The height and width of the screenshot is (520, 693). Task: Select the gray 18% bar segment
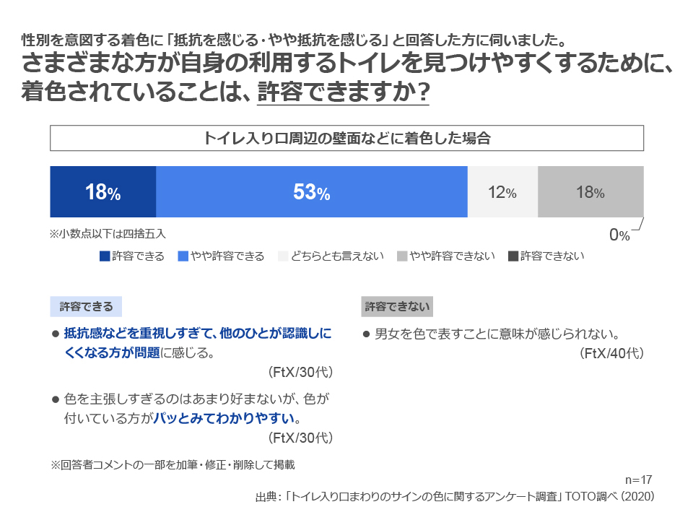coord(590,192)
